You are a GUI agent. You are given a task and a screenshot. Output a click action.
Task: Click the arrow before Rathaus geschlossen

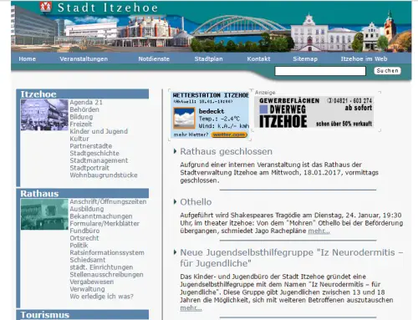click(x=175, y=151)
